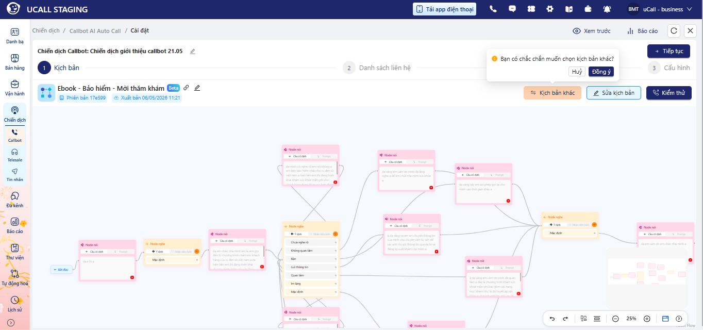This screenshot has height=330, width=703.
Task: Open help question mark icon
Action: pyautogui.click(x=679, y=319)
